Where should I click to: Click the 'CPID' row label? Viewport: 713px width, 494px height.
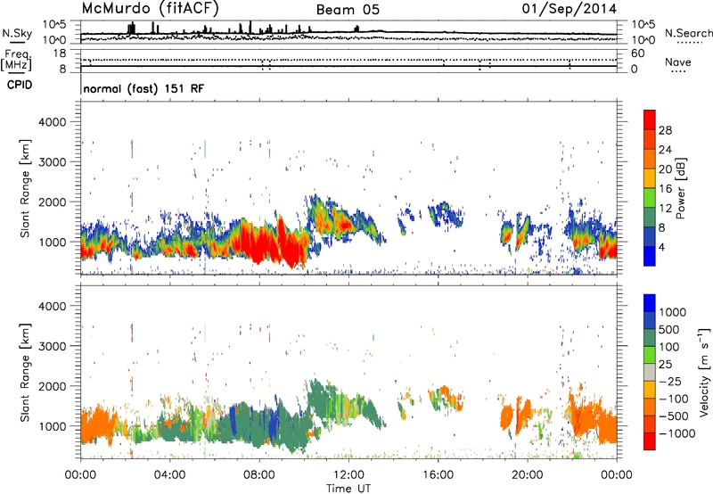(x=20, y=85)
